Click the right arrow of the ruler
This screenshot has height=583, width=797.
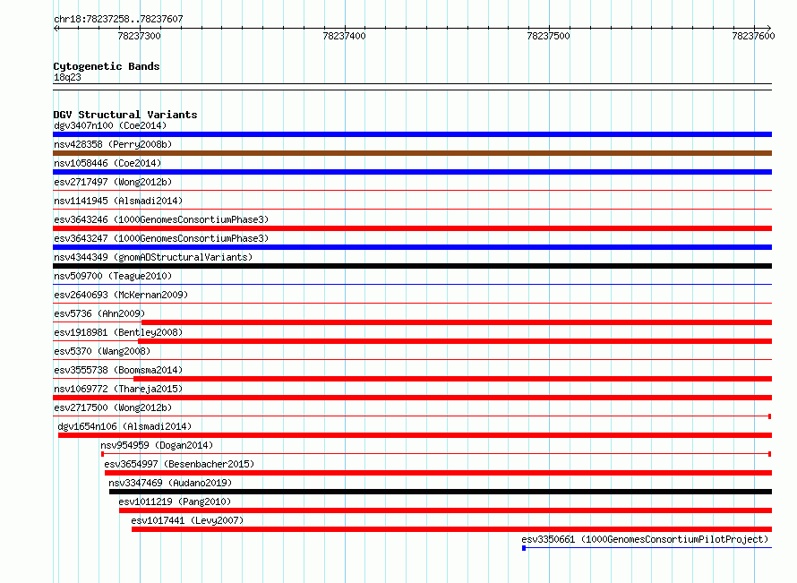[769, 28]
